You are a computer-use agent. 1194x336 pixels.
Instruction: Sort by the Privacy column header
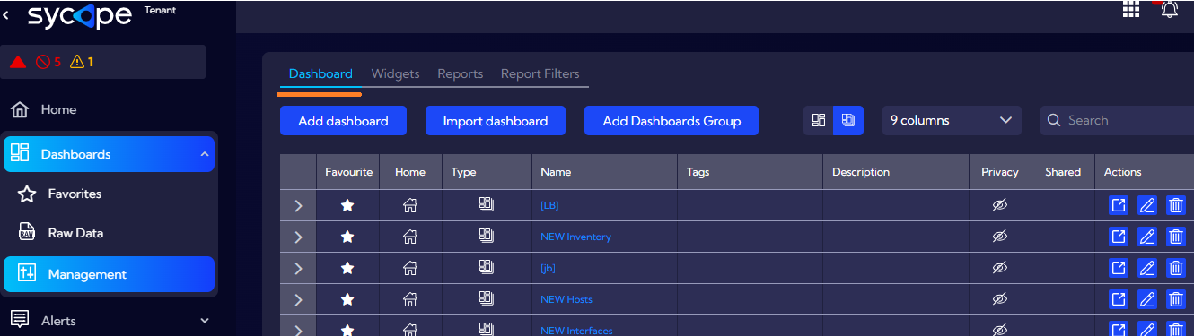pos(1000,172)
